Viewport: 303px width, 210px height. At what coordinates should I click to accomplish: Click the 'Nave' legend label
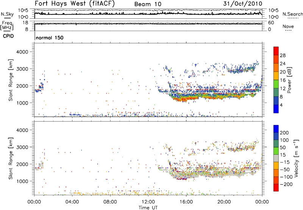288,27
